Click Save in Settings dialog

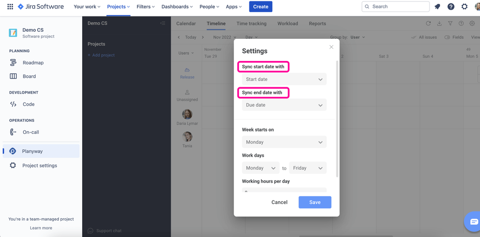tap(315, 202)
